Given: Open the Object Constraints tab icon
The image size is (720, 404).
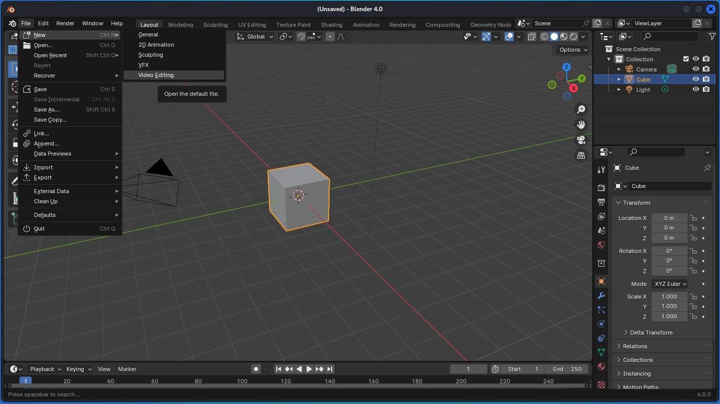Looking at the screenshot, I should (601, 338).
